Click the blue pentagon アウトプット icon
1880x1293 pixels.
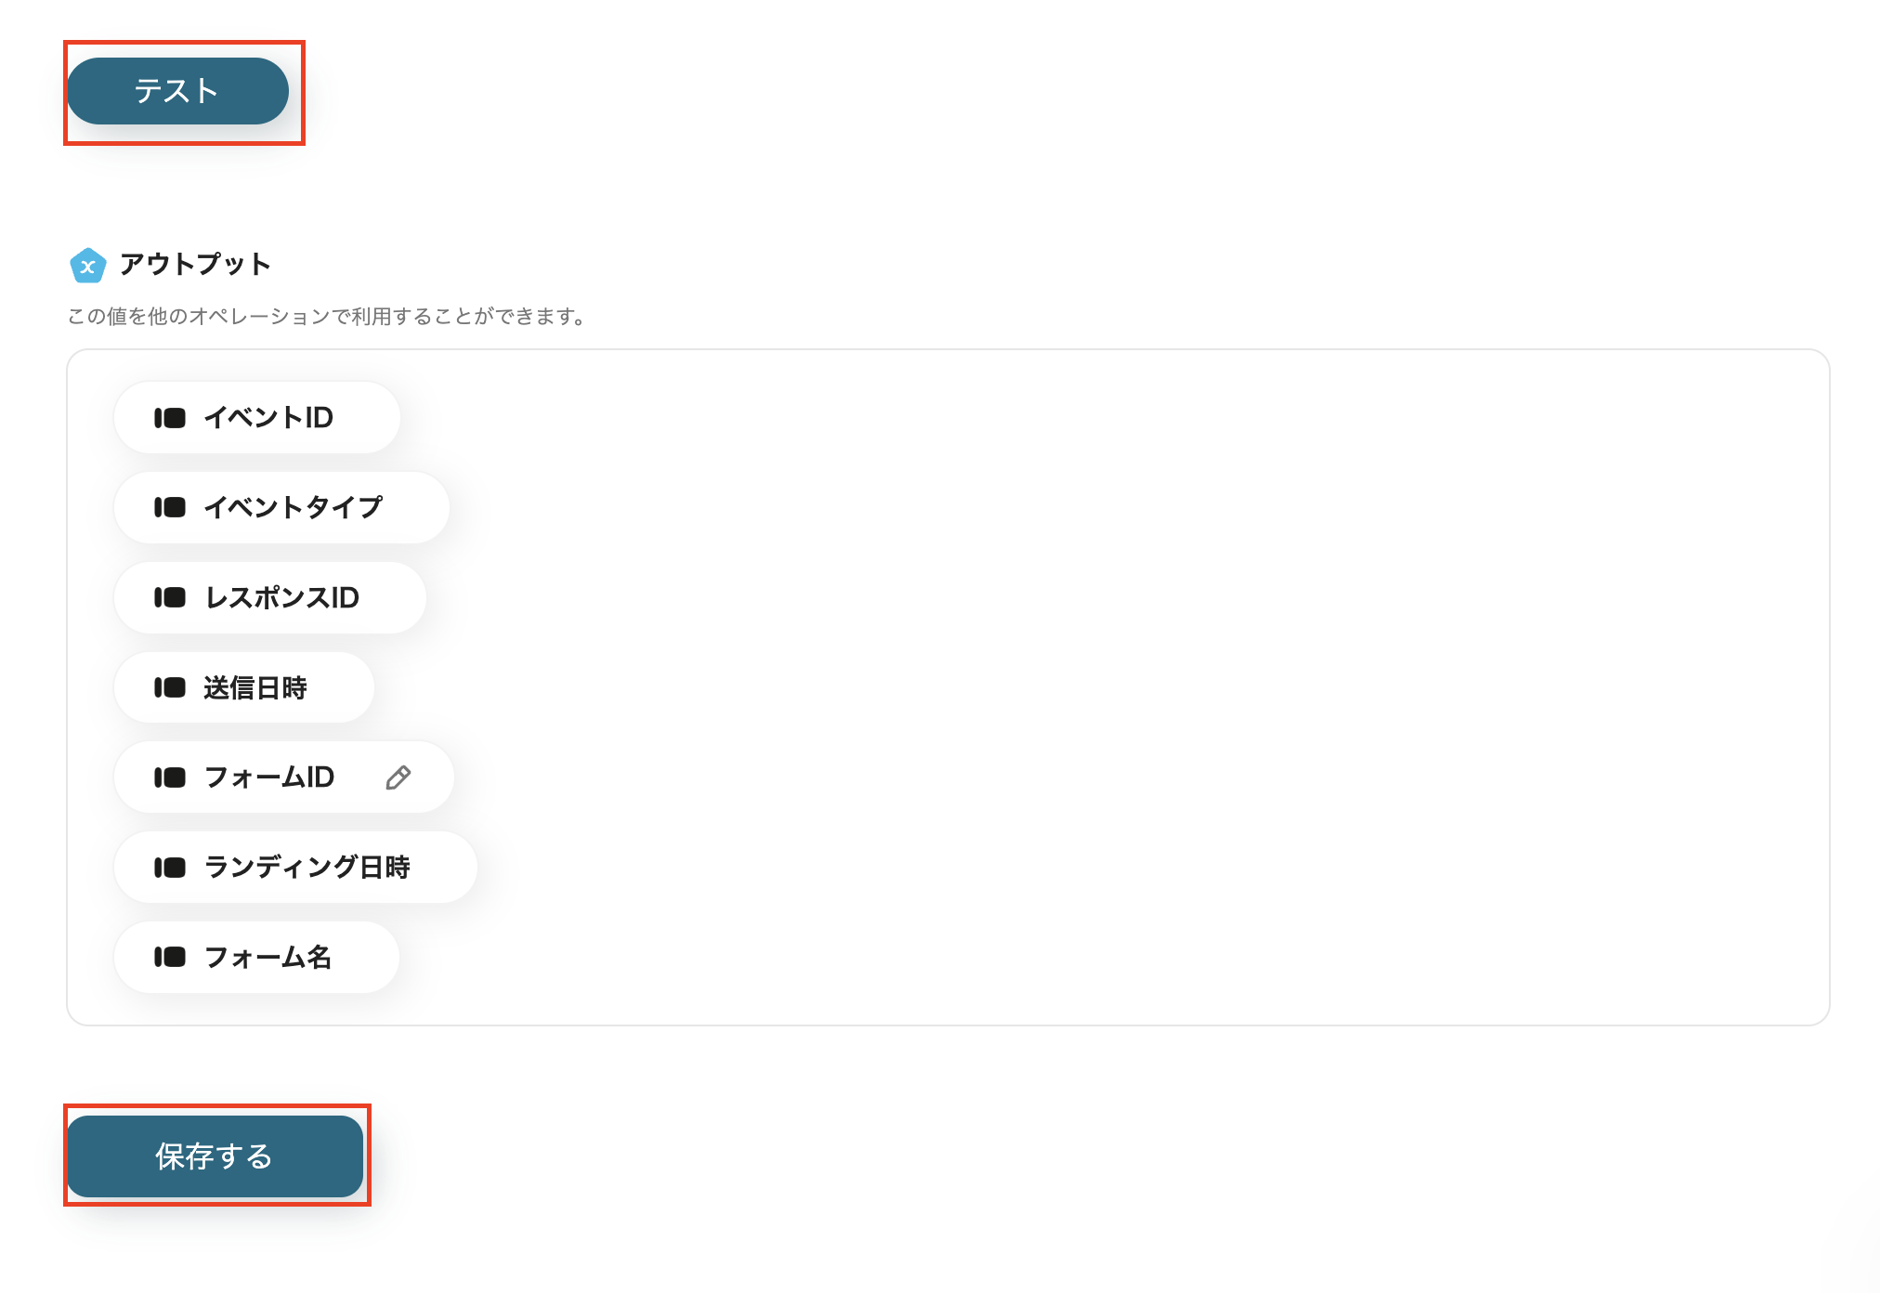pyautogui.click(x=87, y=267)
